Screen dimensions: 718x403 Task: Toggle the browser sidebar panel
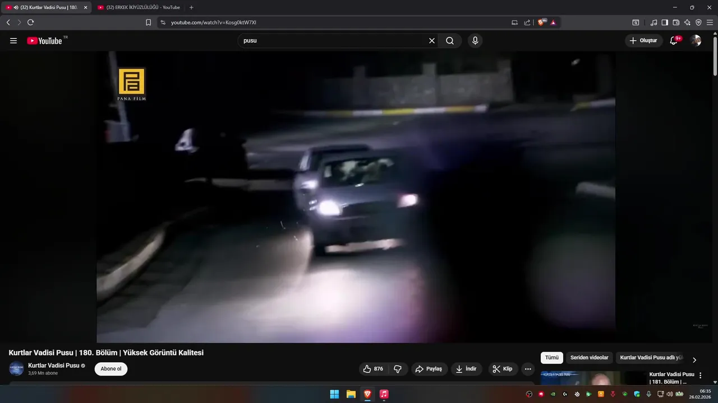point(665,22)
